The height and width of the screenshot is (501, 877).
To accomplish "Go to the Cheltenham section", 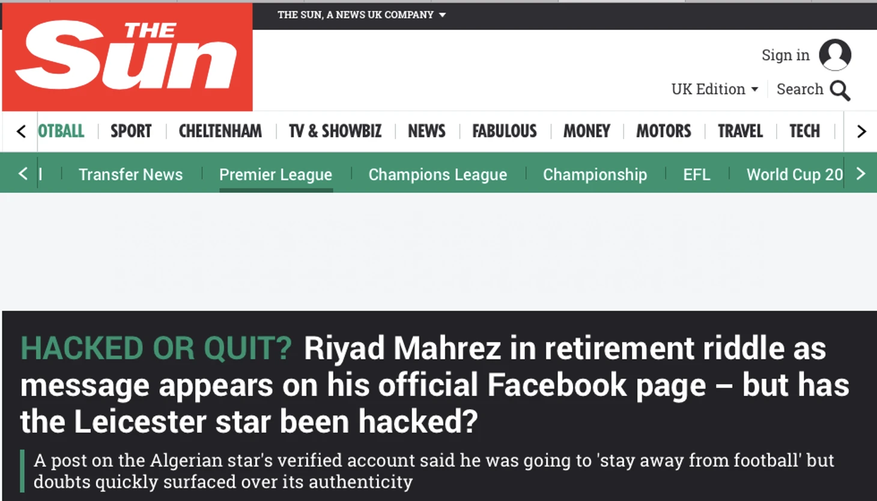I will 220,131.
